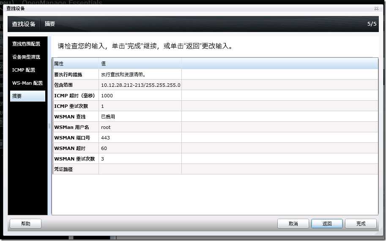Click the 查找设备 header title
The image size is (386, 241).
click(x=24, y=24)
